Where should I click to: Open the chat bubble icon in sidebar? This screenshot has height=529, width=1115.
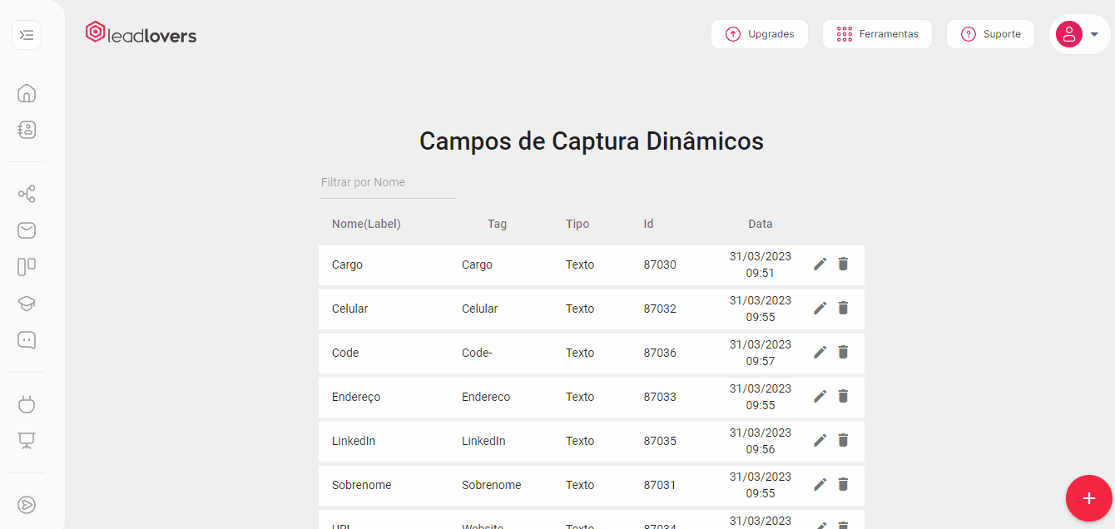point(27,340)
